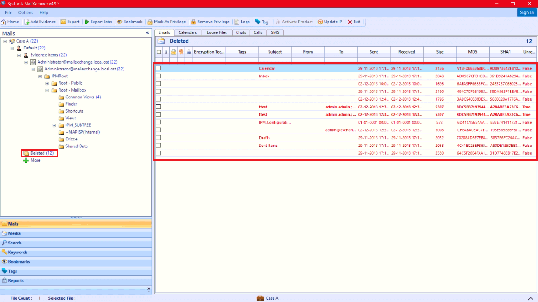Screen dimensions: 538x302
Task: Collapse the Case A tree node
Action: click(x=4, y=41)
